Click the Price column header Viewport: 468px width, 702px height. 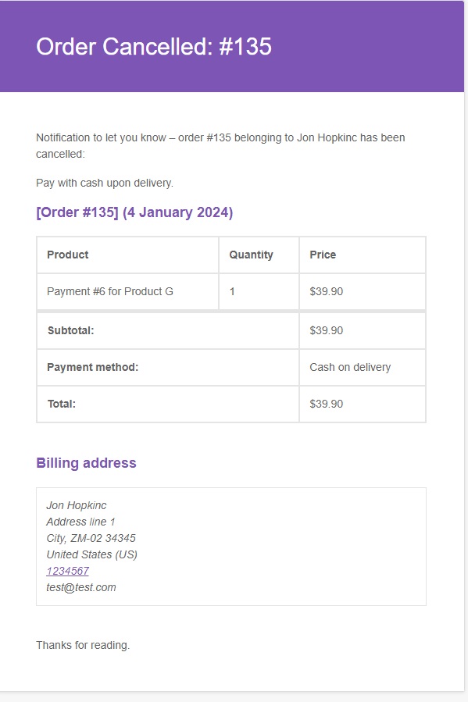363,255
